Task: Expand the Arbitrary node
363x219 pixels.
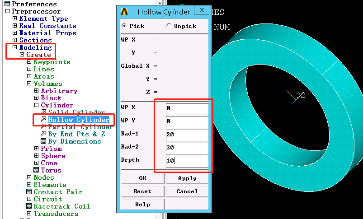Action: click(x=36, y=91)
